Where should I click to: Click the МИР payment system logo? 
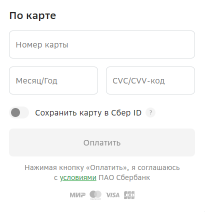77,195
